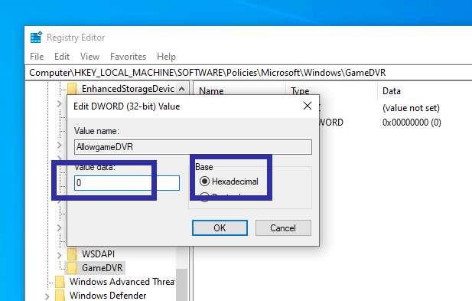Click the tree scrollbar up arrow

click(x=181, y=89)
